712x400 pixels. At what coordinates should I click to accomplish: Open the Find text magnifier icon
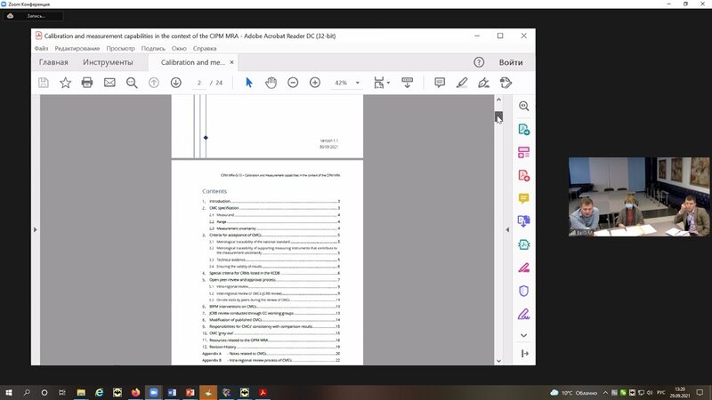coord(132,83)
